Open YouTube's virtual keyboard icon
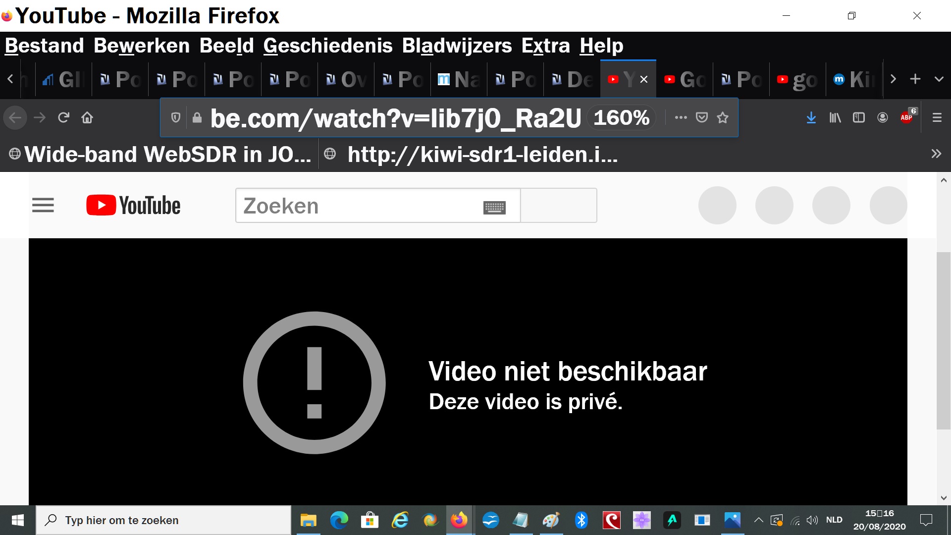951x535 pixels. point(494,207)
